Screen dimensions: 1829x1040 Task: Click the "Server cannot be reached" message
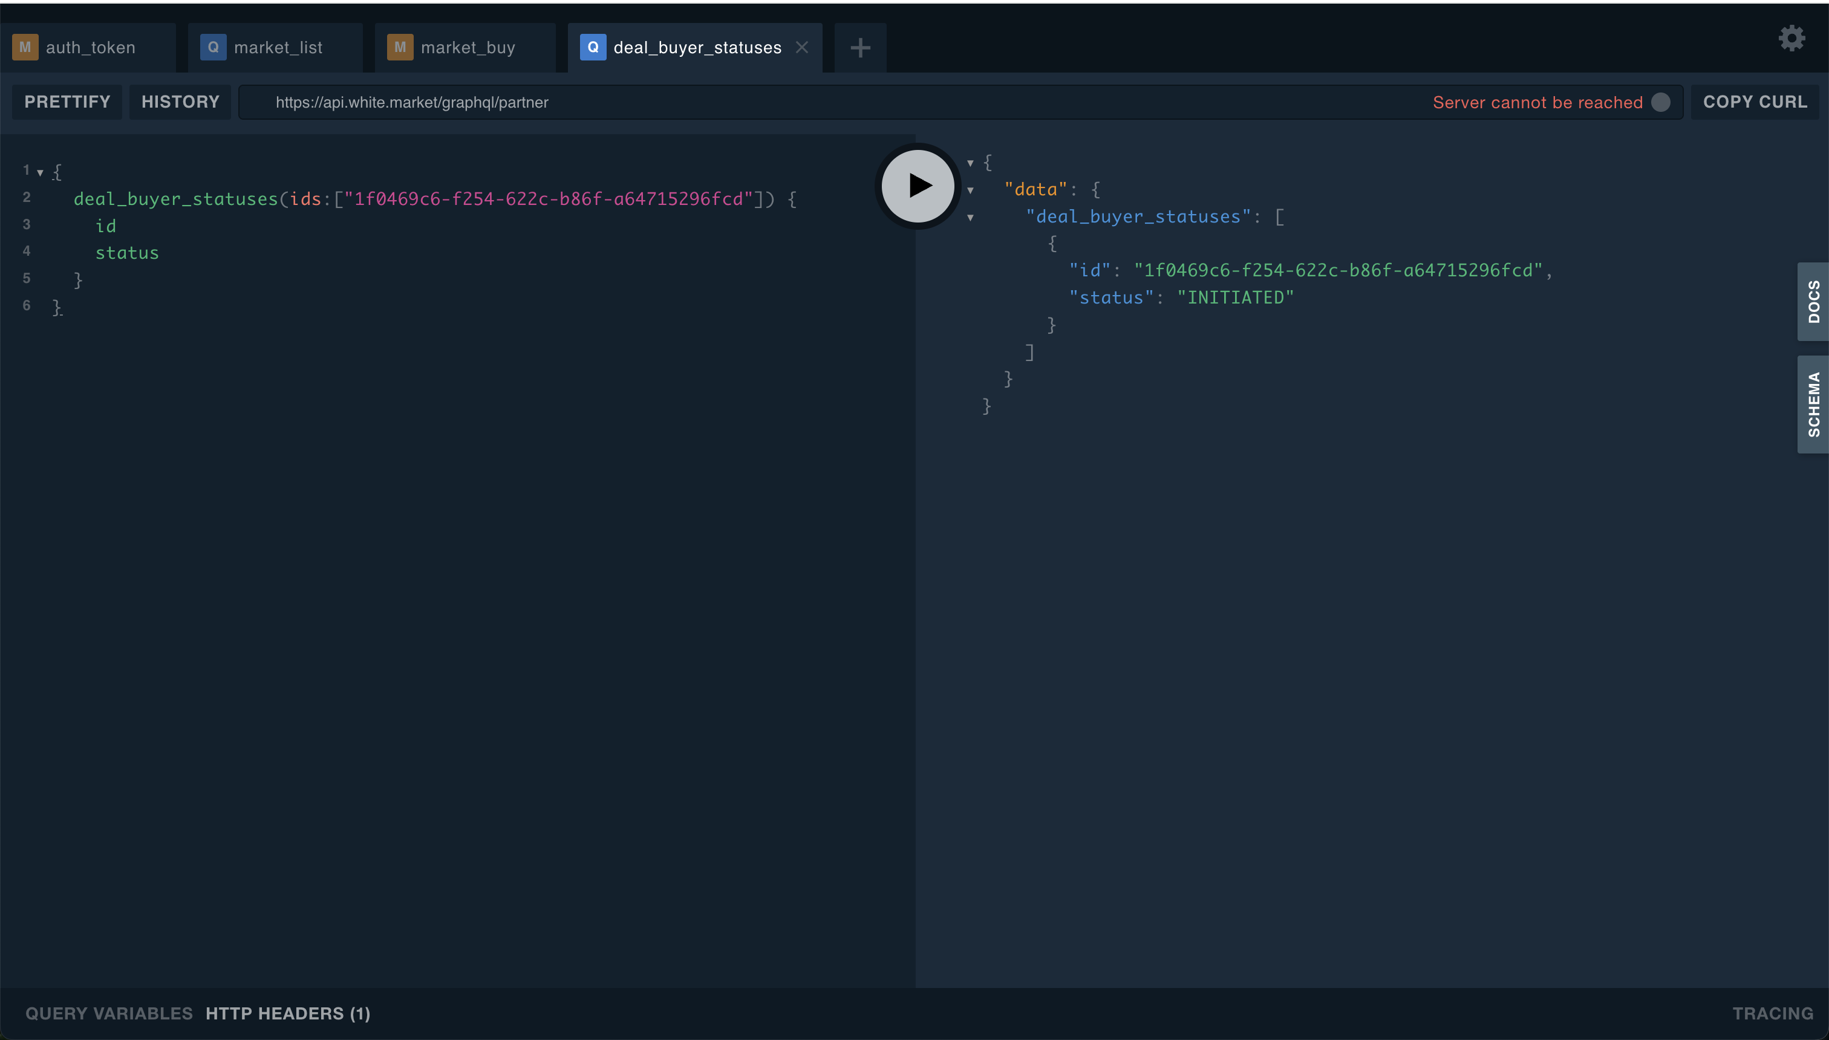click(1537, 102)
